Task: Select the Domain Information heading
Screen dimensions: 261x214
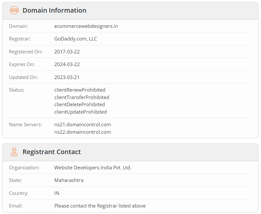Action: (x=54, y=10)
